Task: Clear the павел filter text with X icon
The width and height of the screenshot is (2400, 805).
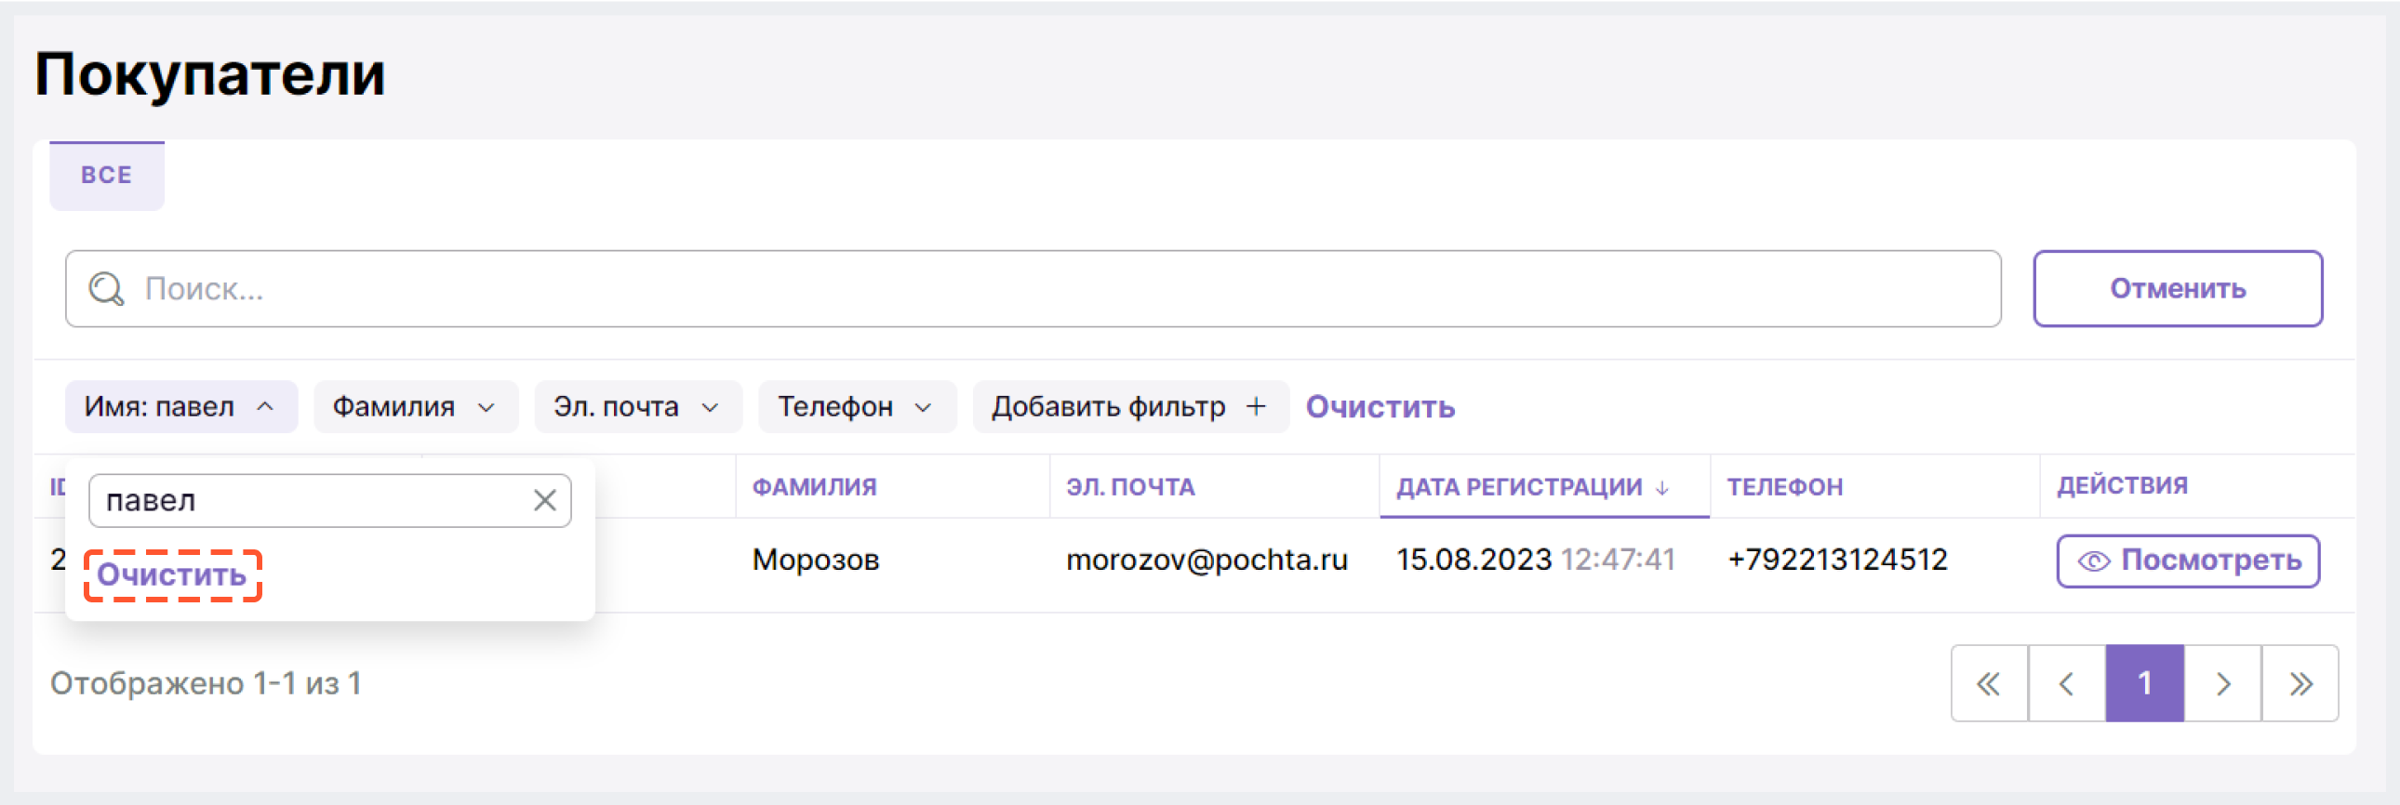Action: (545, 501)
